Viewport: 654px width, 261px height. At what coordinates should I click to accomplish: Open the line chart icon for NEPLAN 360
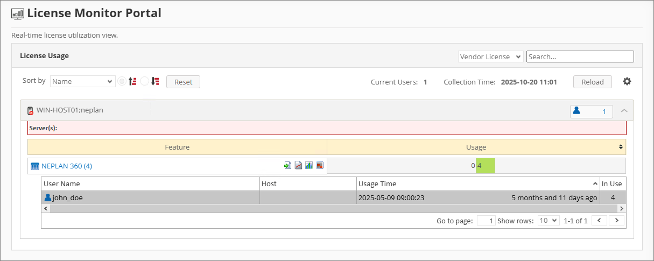298,165
